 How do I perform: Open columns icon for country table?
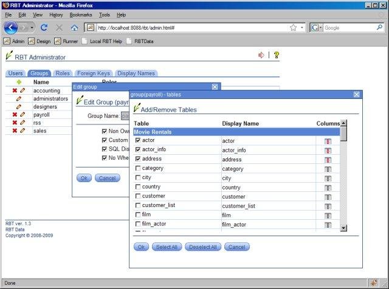coord(328,188)
